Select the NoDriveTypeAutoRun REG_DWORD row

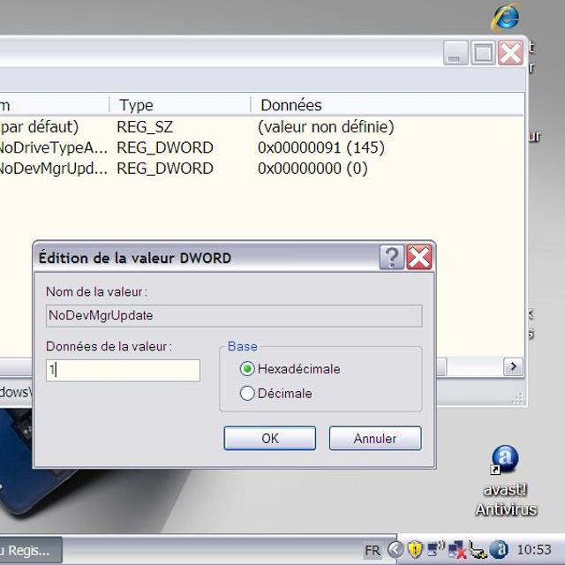coord(53,147)
